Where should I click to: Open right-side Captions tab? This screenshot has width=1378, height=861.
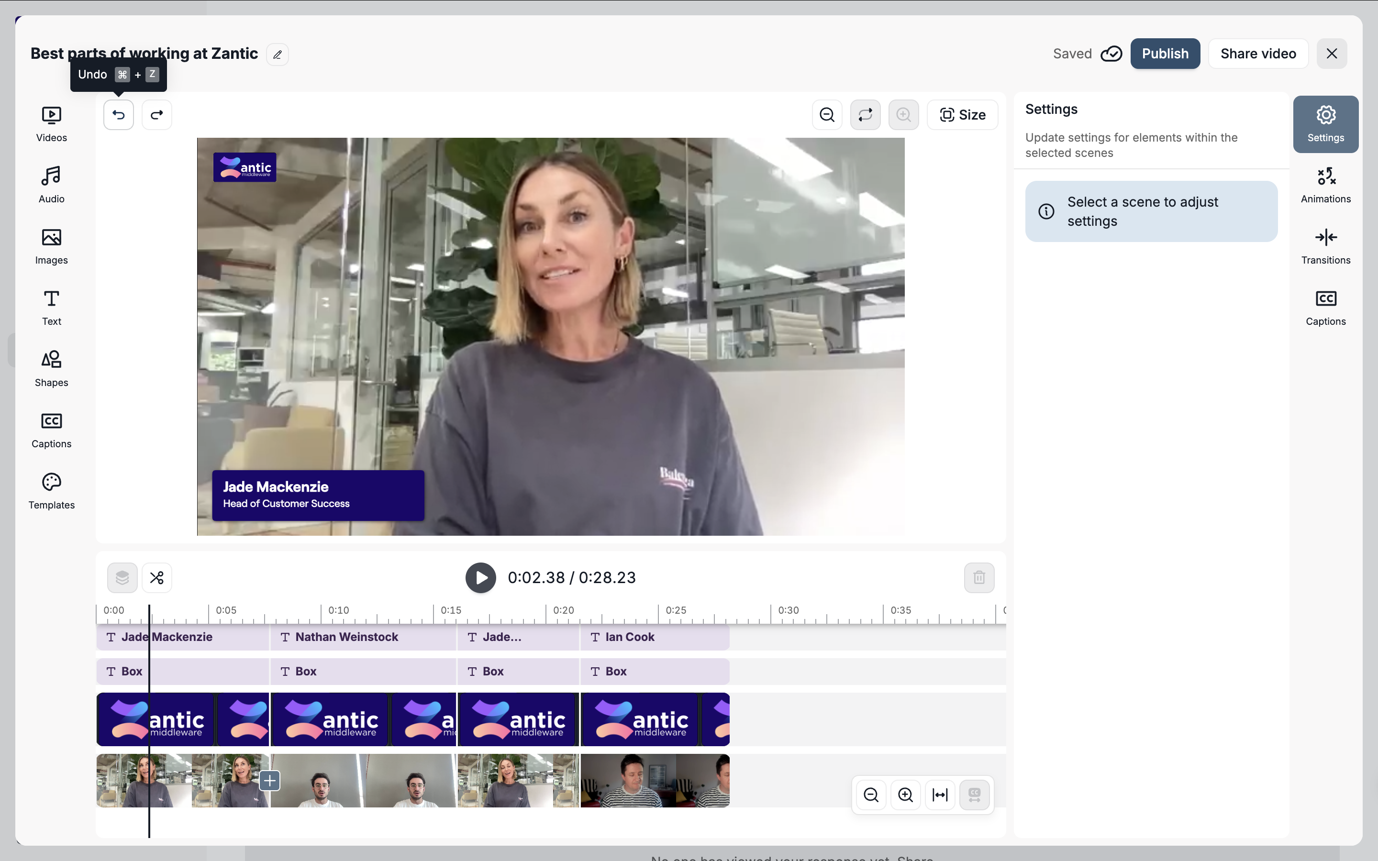[1325, 308]
